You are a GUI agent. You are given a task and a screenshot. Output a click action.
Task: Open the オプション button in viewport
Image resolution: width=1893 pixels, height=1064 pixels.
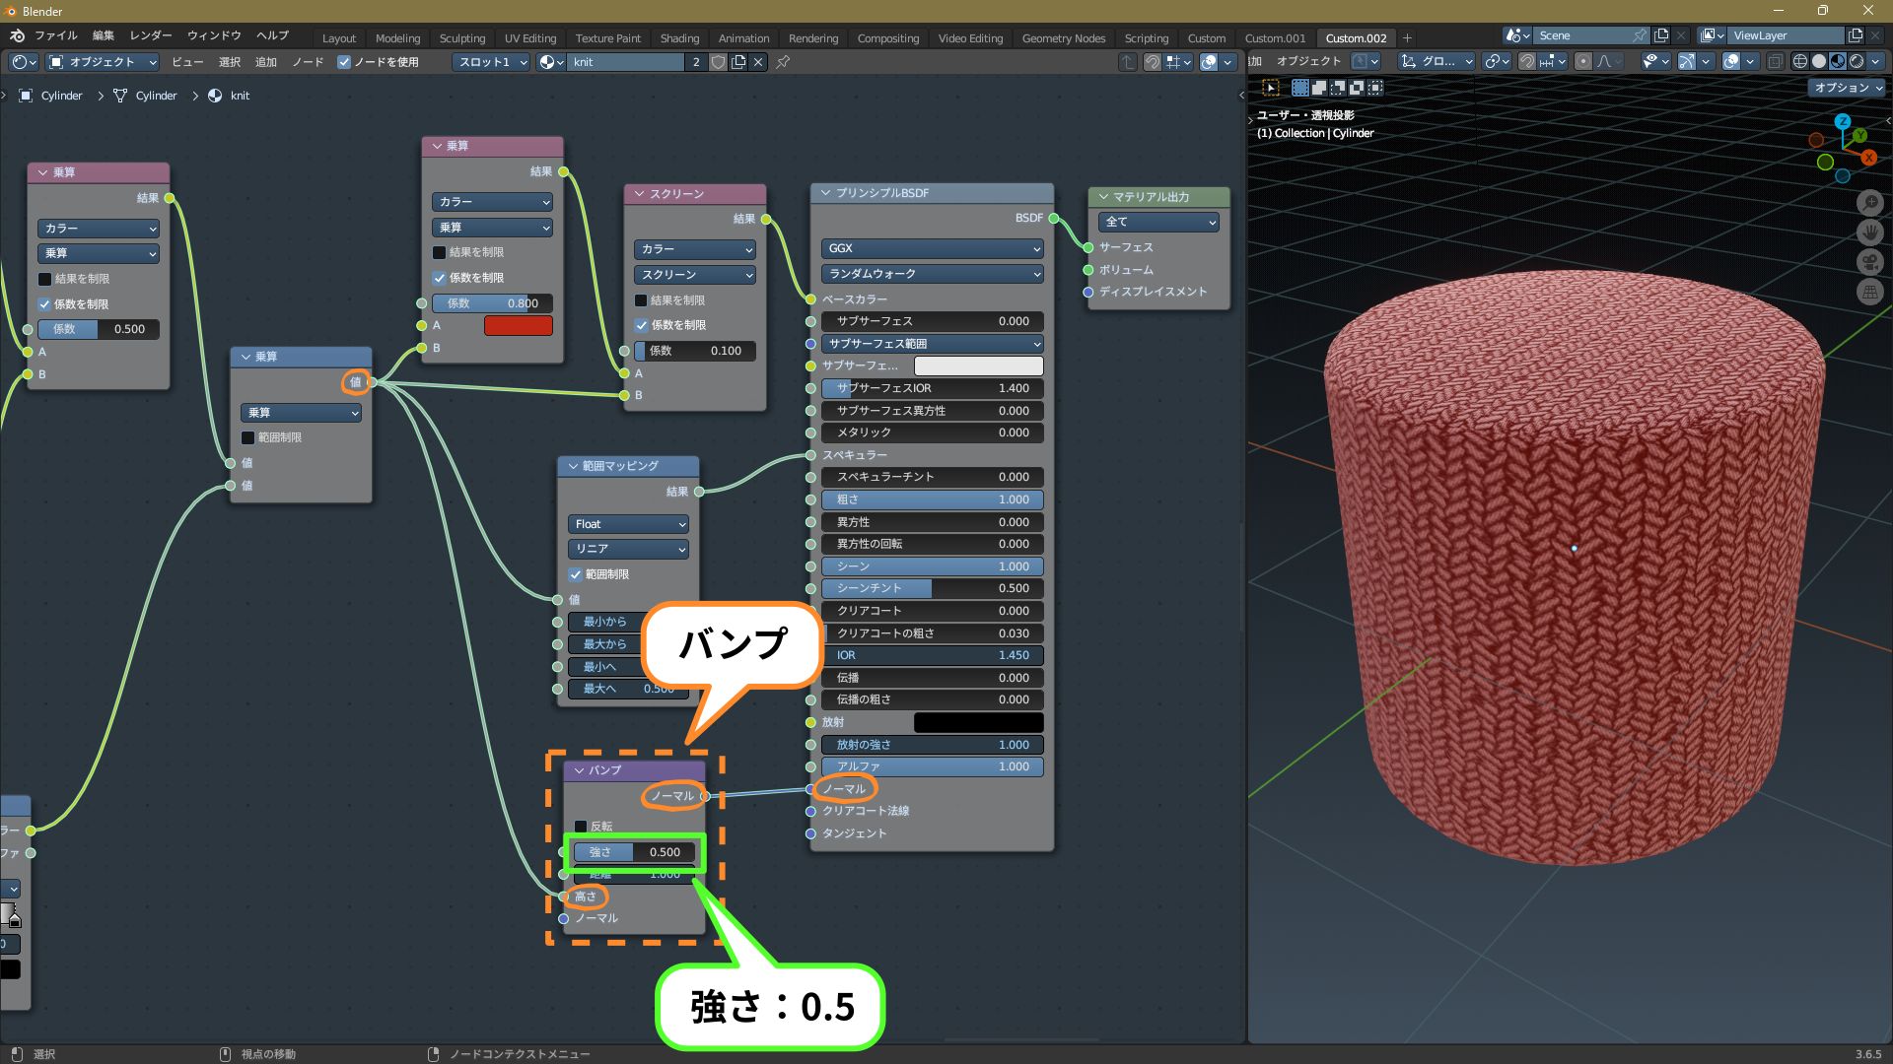1848,88
